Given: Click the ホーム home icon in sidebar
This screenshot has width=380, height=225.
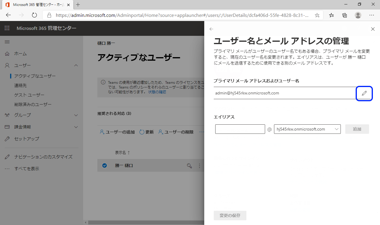Looking at the screenshot, I should click(x=7, y=54).
